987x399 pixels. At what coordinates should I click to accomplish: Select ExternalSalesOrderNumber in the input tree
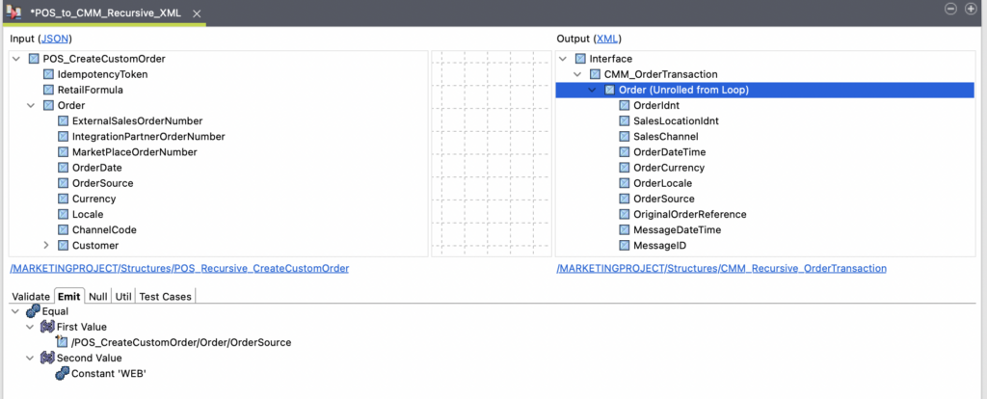(137, 121)
